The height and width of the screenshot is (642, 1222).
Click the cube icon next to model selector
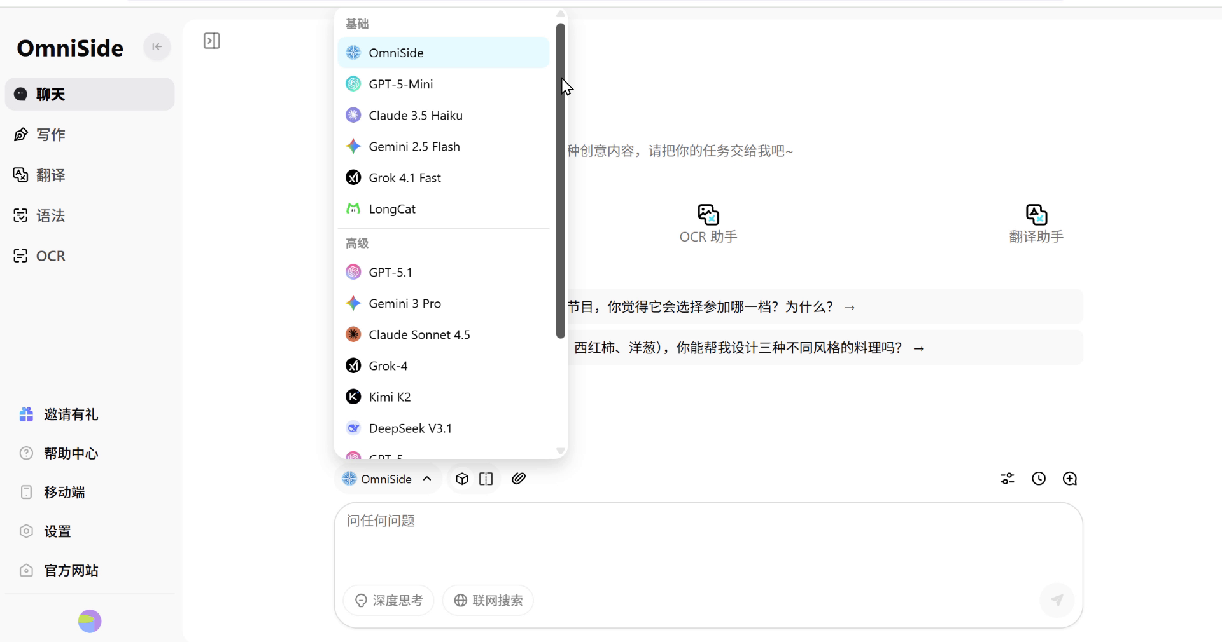click(462, 479)
